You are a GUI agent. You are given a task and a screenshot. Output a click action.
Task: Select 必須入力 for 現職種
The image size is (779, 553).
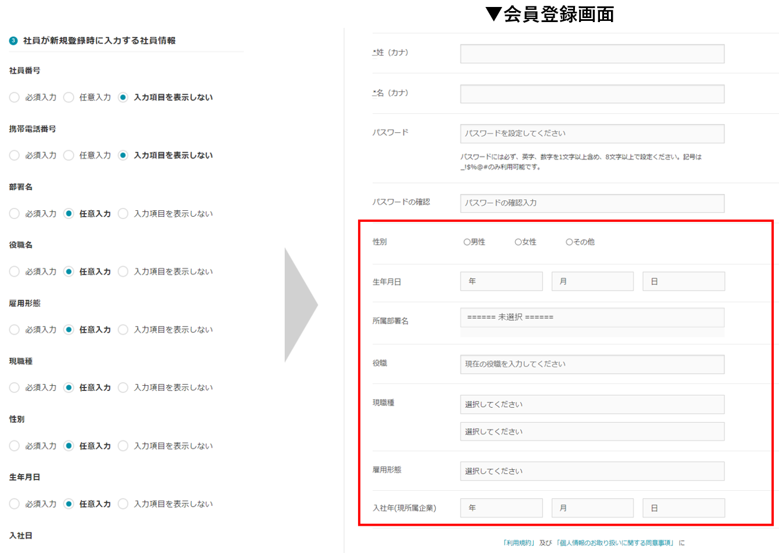point(15,388)
